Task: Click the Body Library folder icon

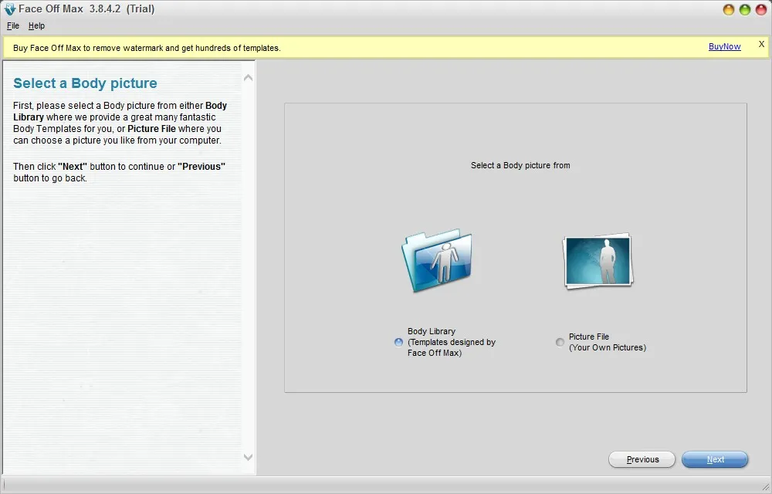Action: [x=437, y=260]
